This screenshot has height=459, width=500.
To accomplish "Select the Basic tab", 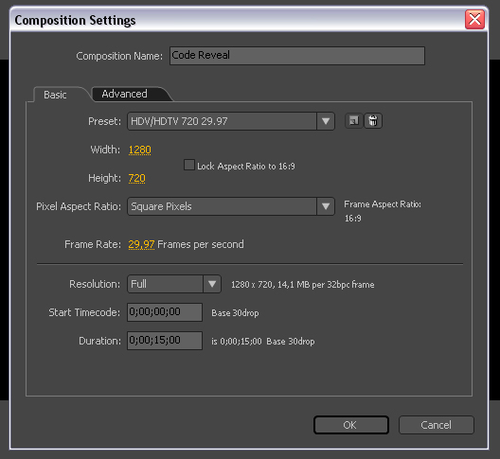I will pyautogui.click(x=56, y=95).
